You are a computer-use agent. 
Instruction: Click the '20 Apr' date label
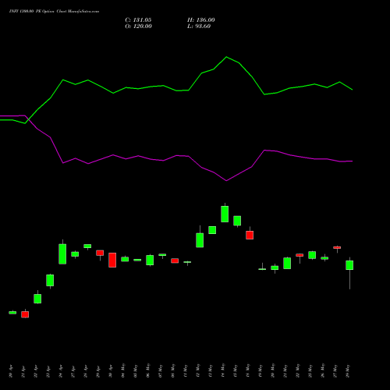(x=11, y=371)
